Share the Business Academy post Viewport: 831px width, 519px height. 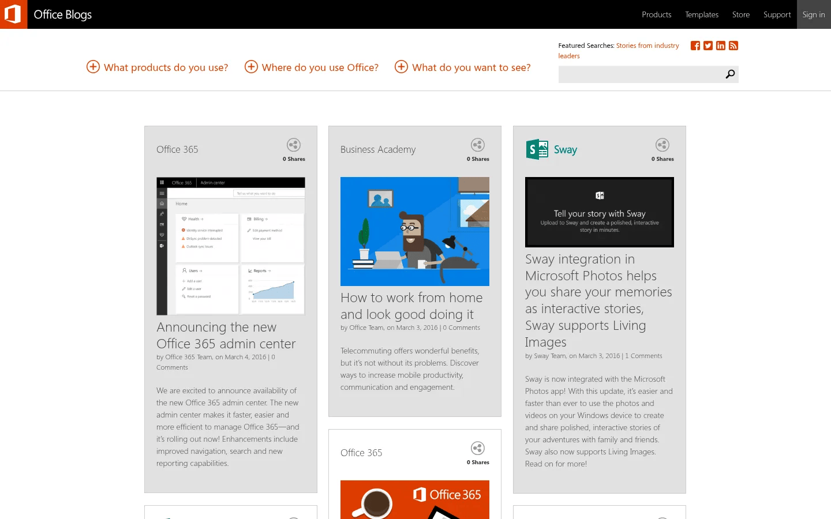click(x=478, y=145)
